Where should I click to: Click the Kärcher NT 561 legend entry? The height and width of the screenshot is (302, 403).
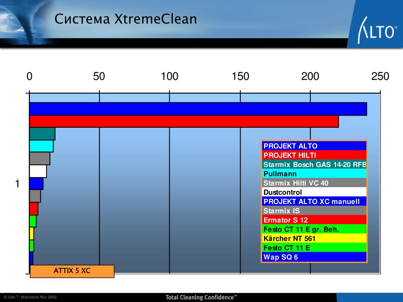314,238
